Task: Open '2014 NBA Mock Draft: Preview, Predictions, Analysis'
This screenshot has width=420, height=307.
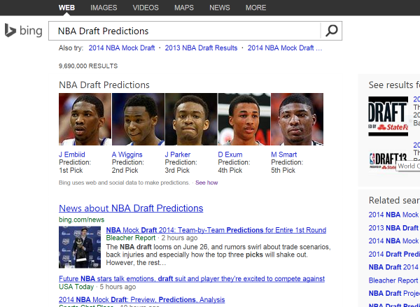Action: [x=141, y=299]
